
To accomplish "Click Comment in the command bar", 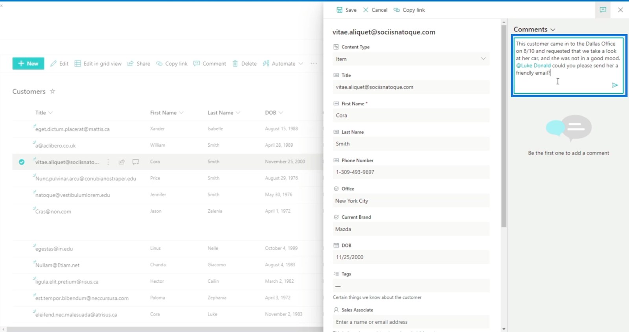I will tap(210, 63).
